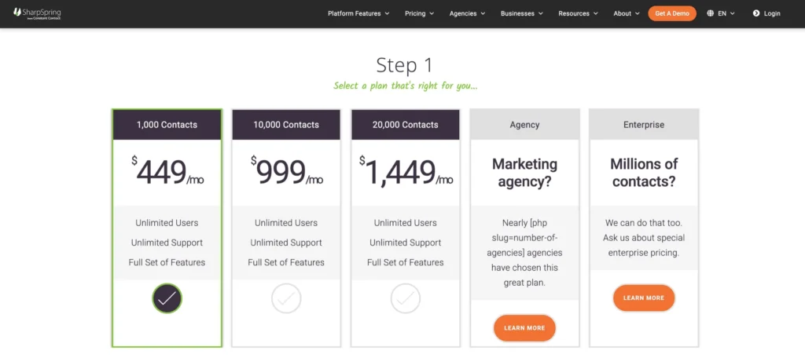Click the Login link
Viewport: 805px width, 358px height.
pyautogui.click(x=772, y=13)
